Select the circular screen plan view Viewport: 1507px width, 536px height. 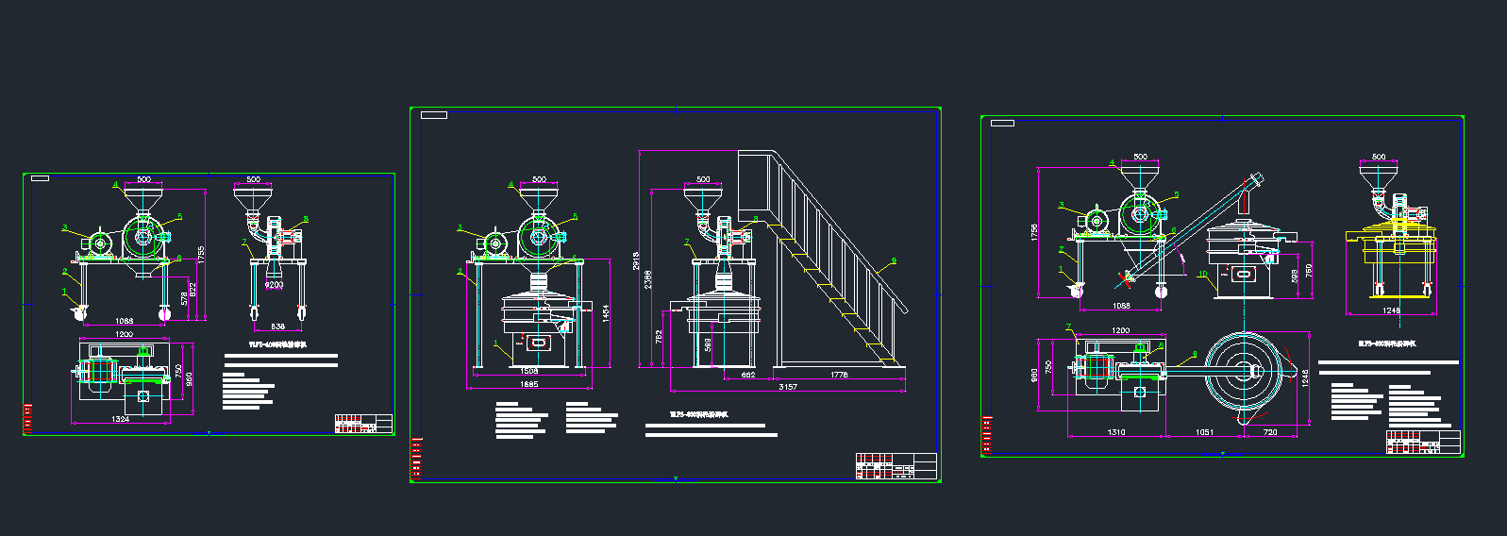point(1245,371)
